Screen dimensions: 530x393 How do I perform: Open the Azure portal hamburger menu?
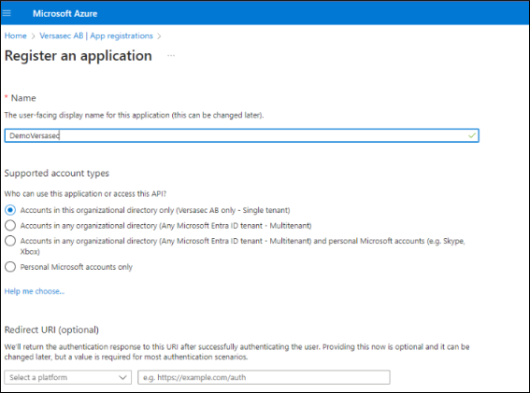pos(7,13)
